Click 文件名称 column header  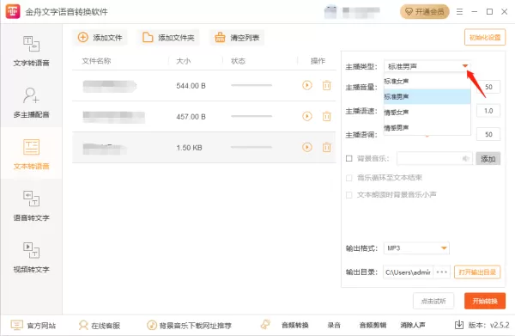point(96,61)
